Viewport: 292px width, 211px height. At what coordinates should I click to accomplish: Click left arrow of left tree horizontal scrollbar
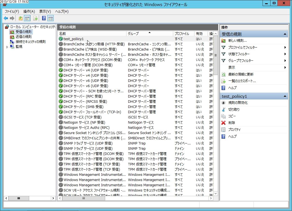coord(6,198)
